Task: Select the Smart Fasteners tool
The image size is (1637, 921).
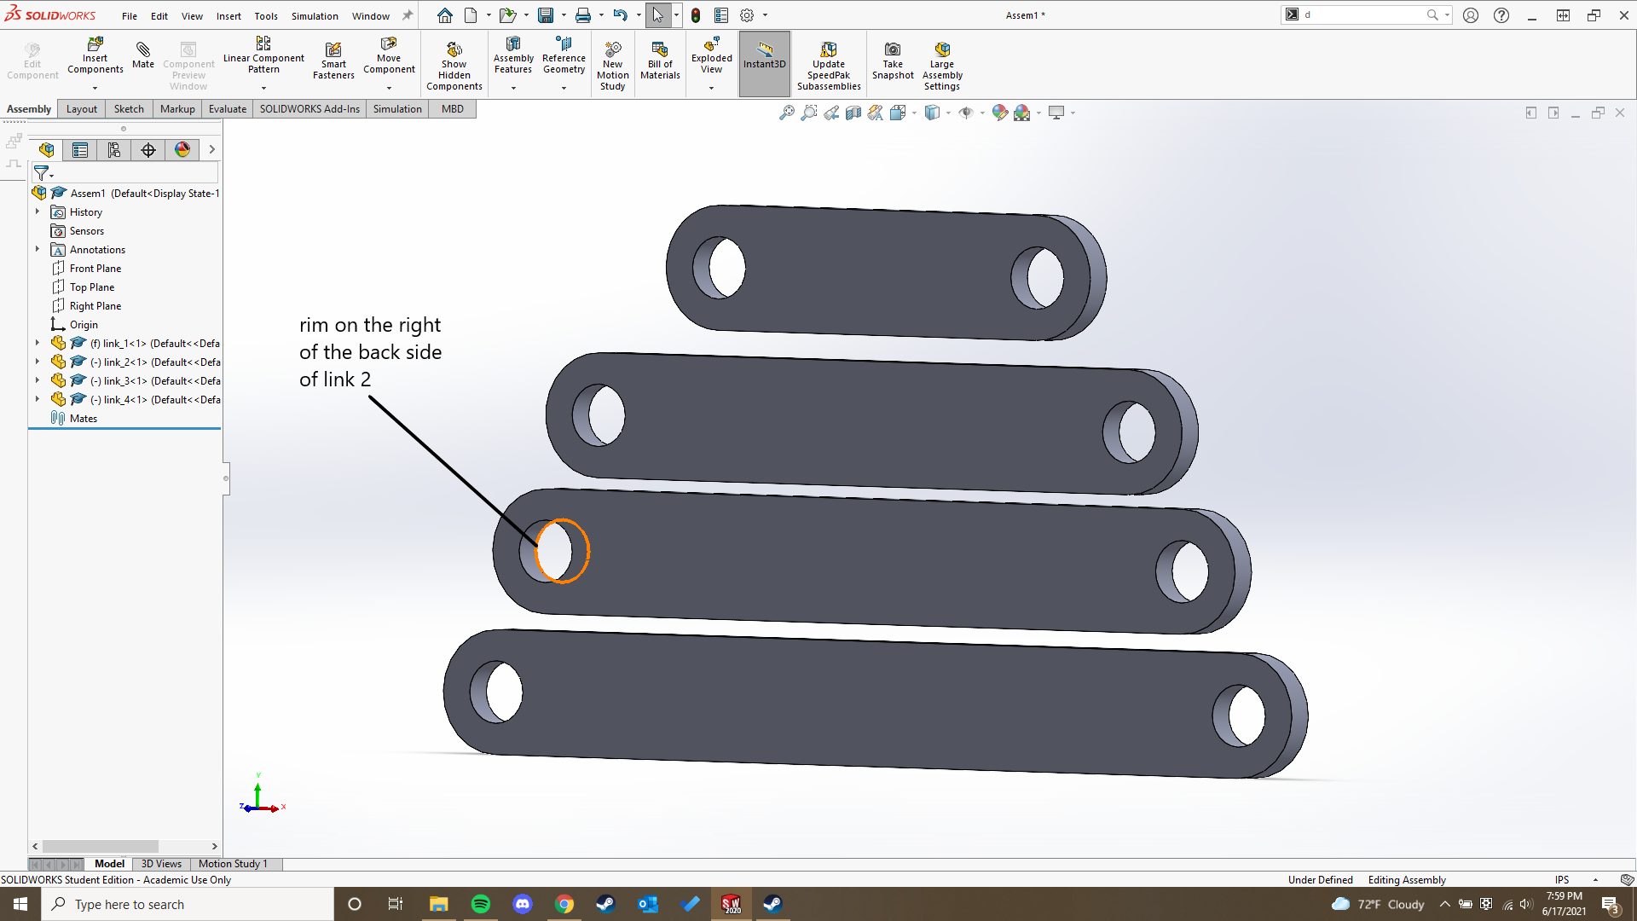Action: (x=333, y=58)
